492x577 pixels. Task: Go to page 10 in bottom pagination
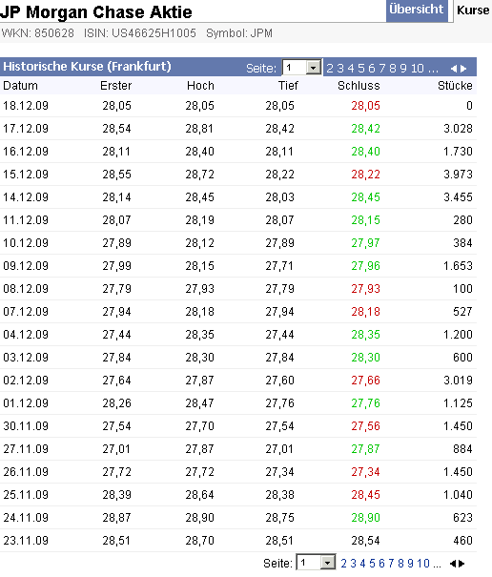423,564
